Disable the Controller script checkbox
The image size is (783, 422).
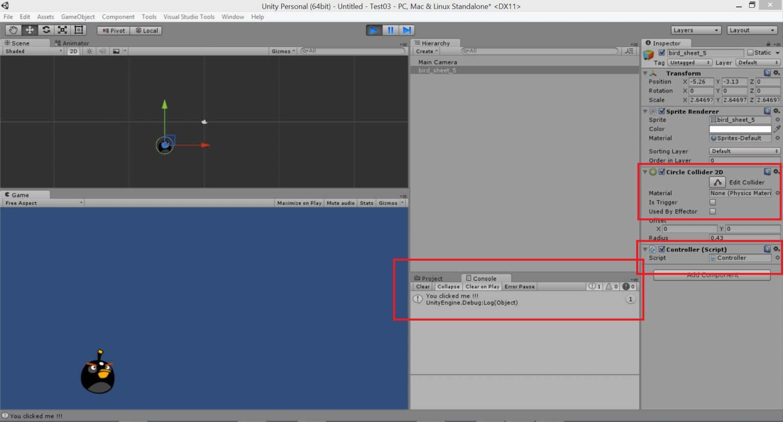tap(662, 249)
